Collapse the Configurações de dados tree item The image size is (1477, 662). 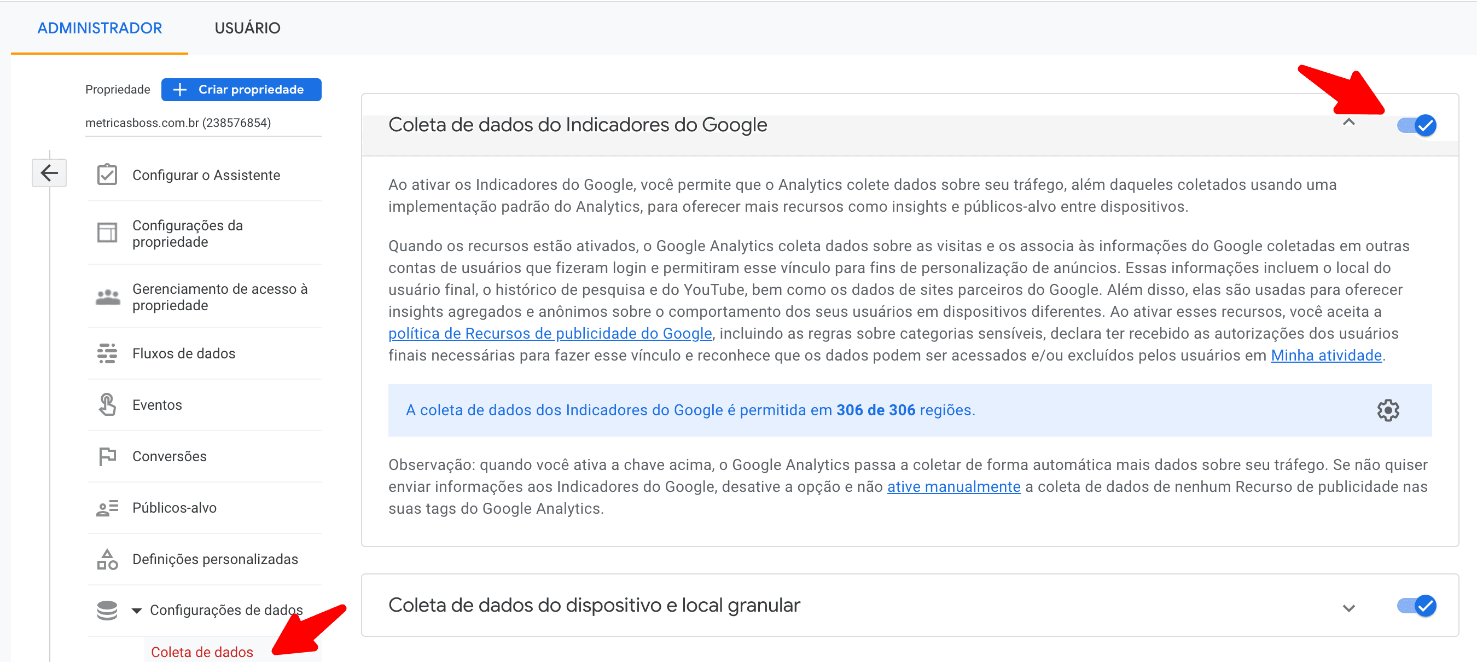coord(136,610)
